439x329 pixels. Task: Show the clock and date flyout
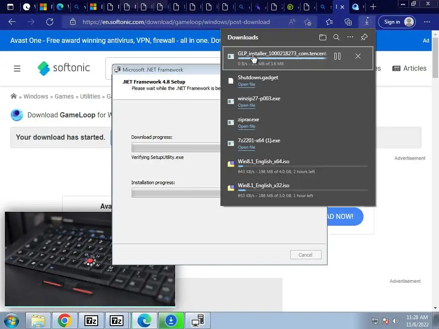417,321
